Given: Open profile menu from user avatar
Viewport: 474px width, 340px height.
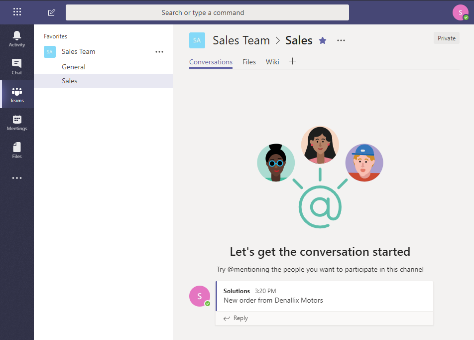Looking at the screenshot, I should coord(460,12).
